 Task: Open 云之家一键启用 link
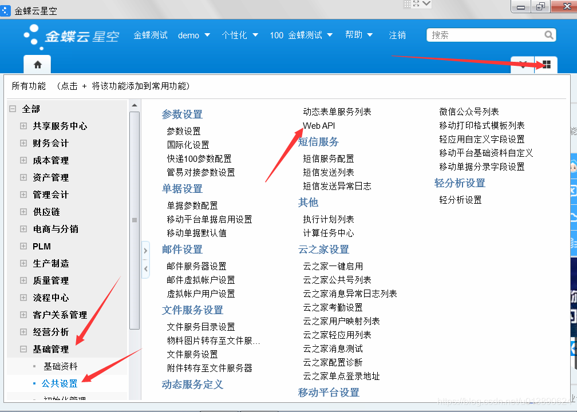click(333, 266)
